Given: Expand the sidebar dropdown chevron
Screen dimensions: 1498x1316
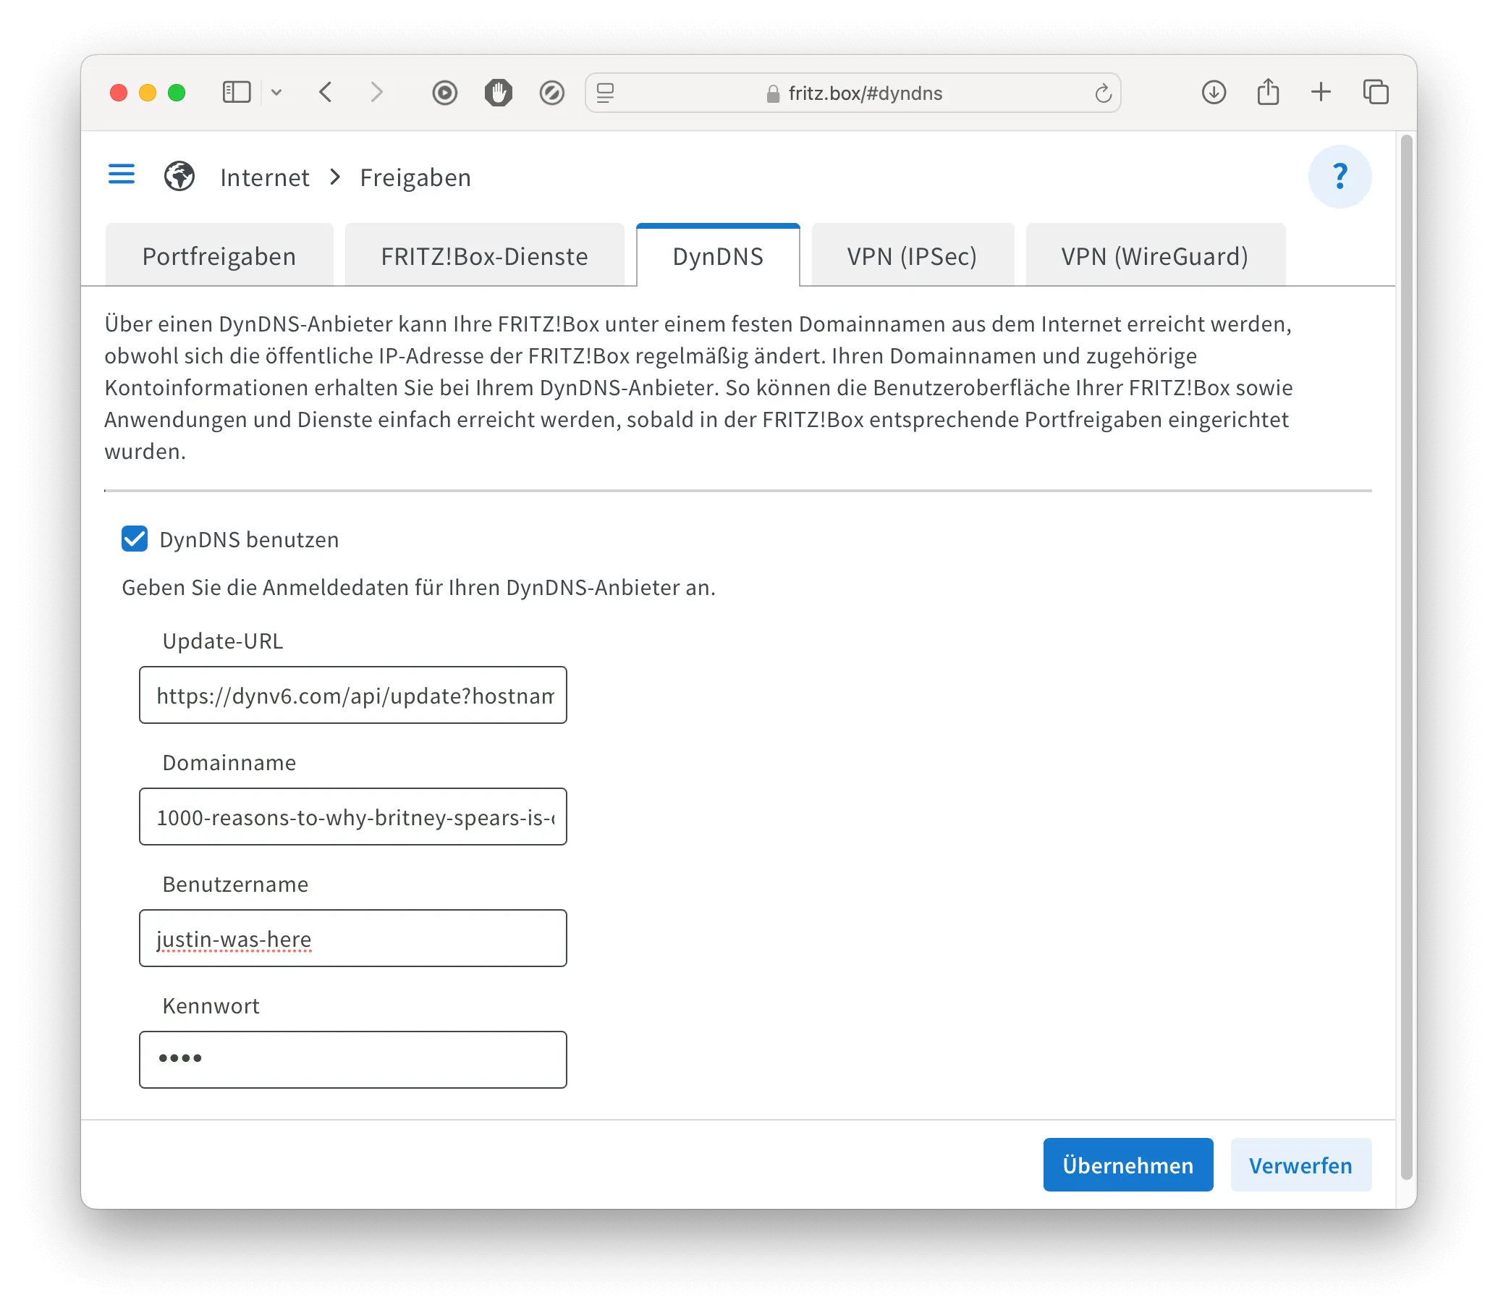Looking at the screenshot, I should pyautogui.click(x=276, y=93).
